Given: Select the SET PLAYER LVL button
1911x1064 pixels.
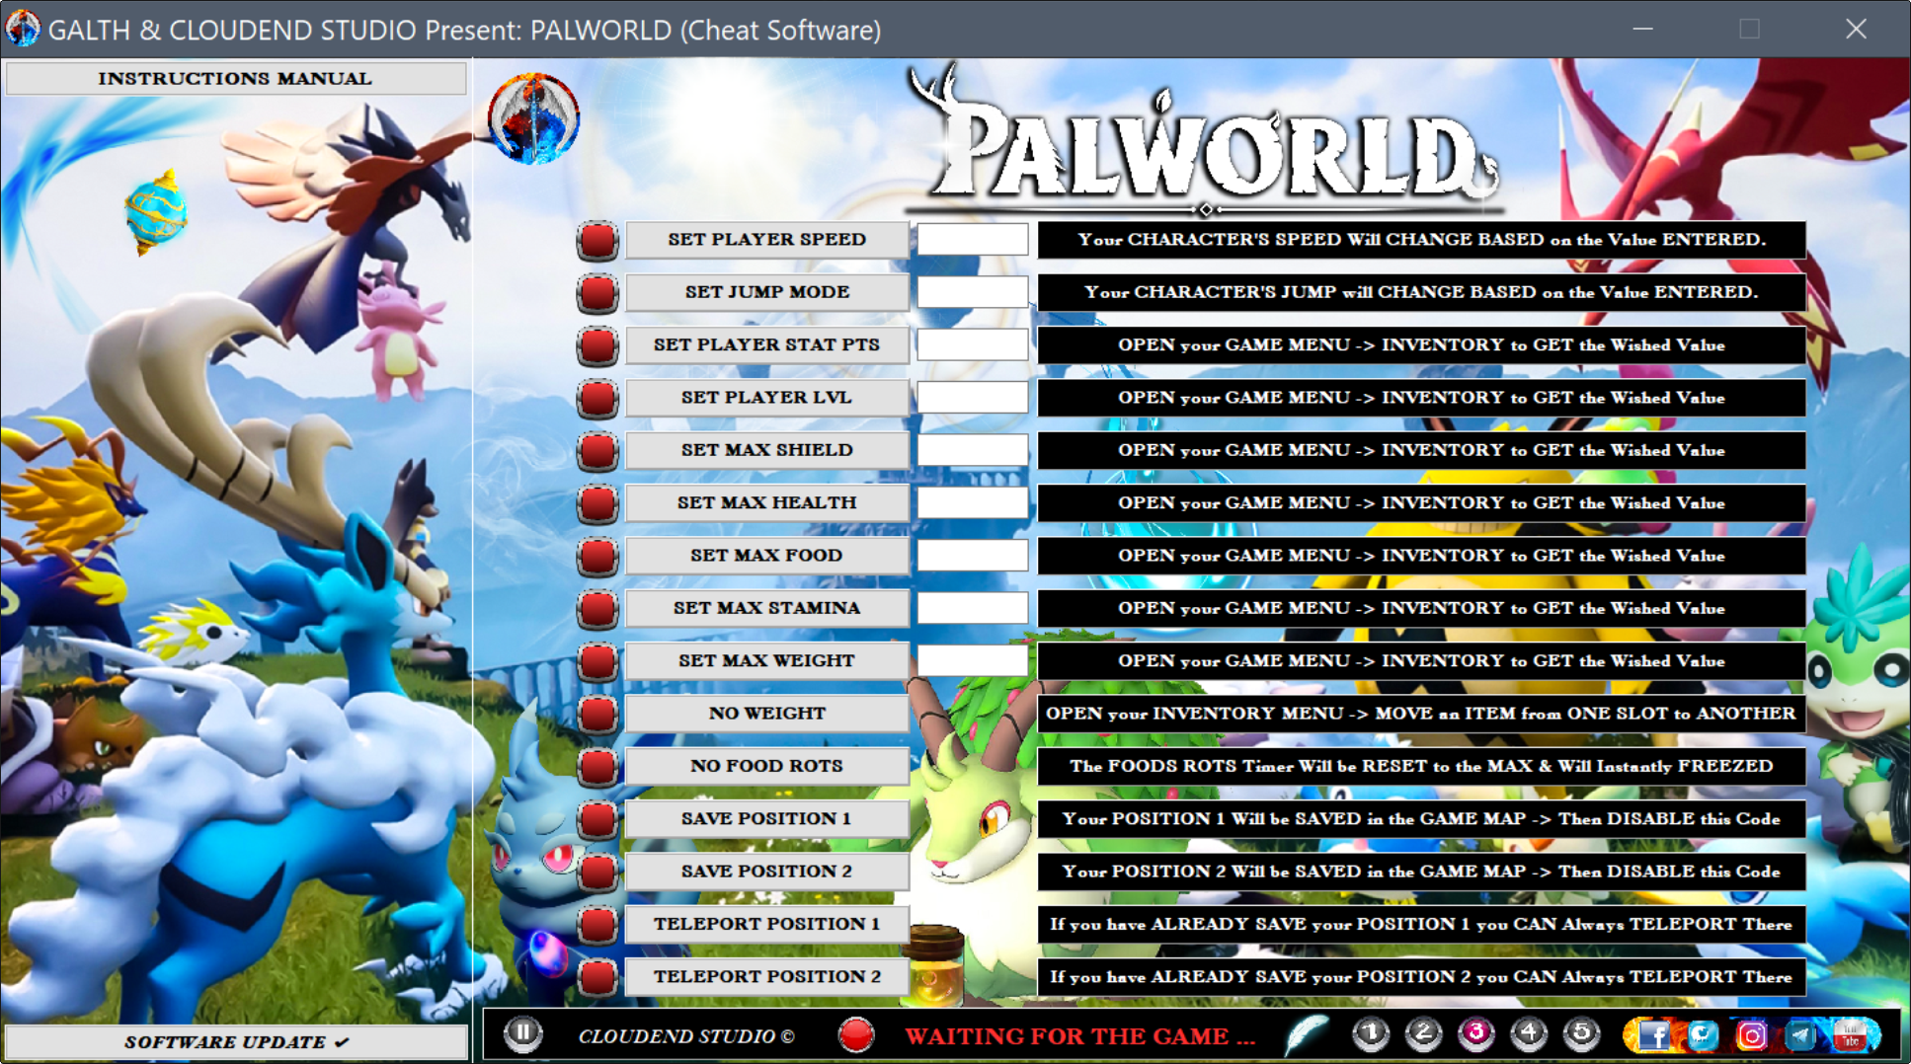Looking at the screenshot, I should point(766,398).
